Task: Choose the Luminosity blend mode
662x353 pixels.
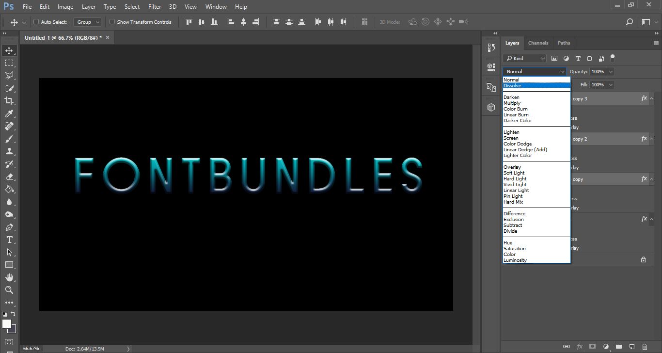Action: click(537, 260)
